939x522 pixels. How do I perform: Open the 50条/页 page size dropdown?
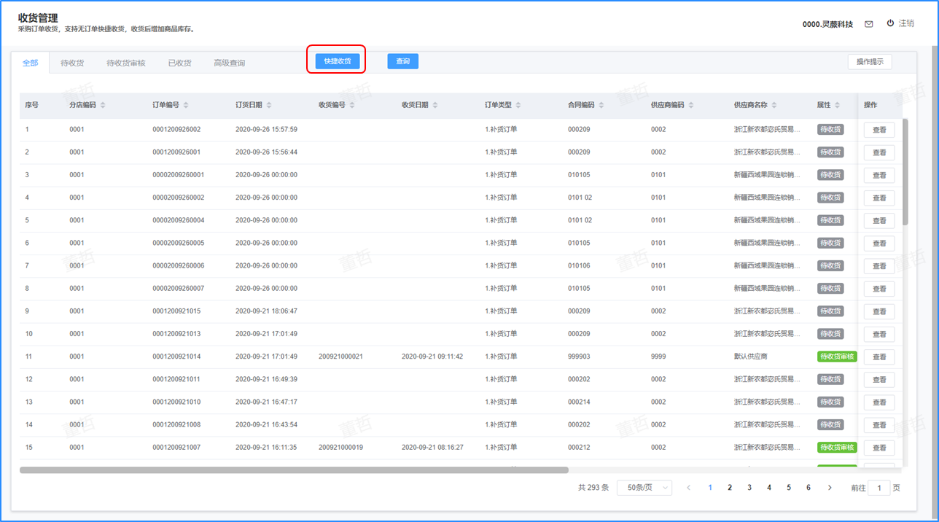click(x=644, y=488)
